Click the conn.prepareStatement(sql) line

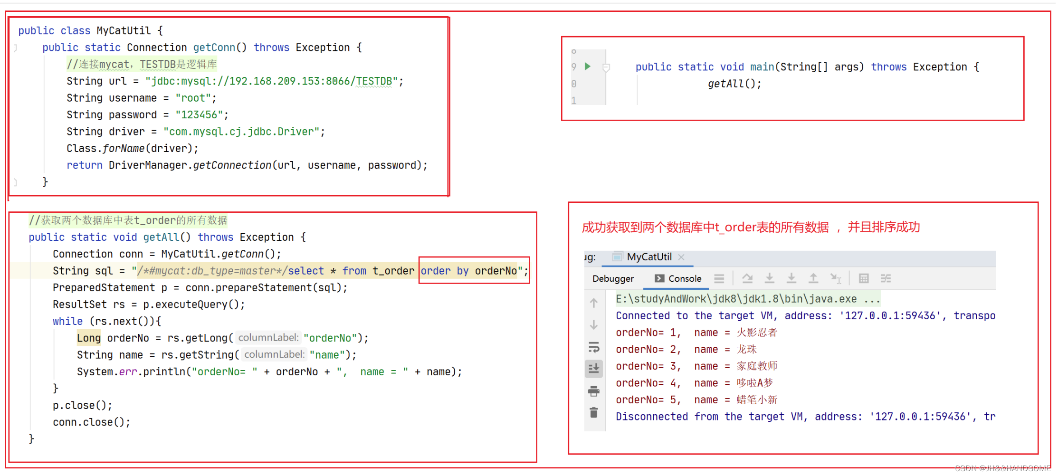[x=200, y=288]
